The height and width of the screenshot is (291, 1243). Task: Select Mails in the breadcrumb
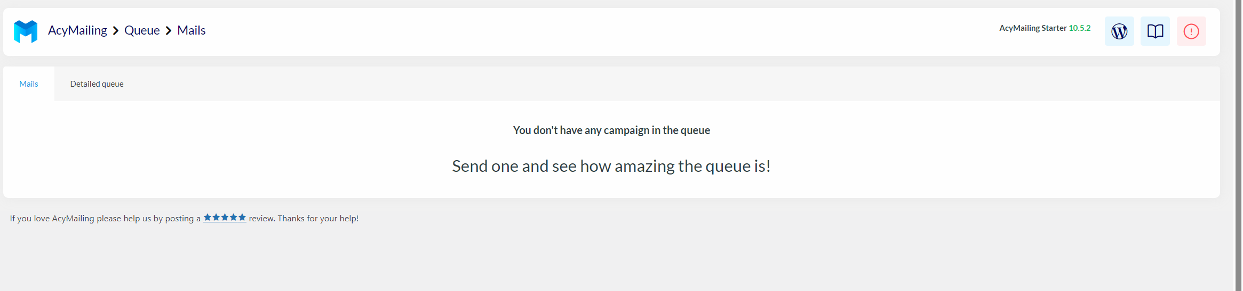pyautogui.click(x=192, y=30)
